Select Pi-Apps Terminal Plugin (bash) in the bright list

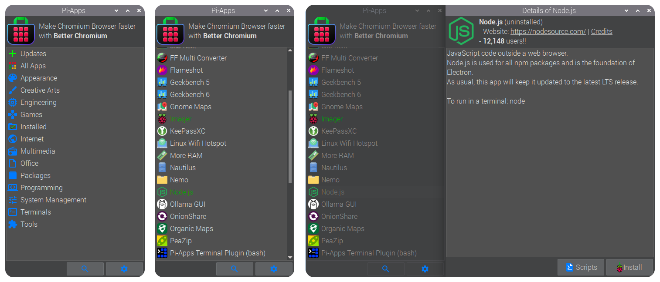tap(221, 253)
